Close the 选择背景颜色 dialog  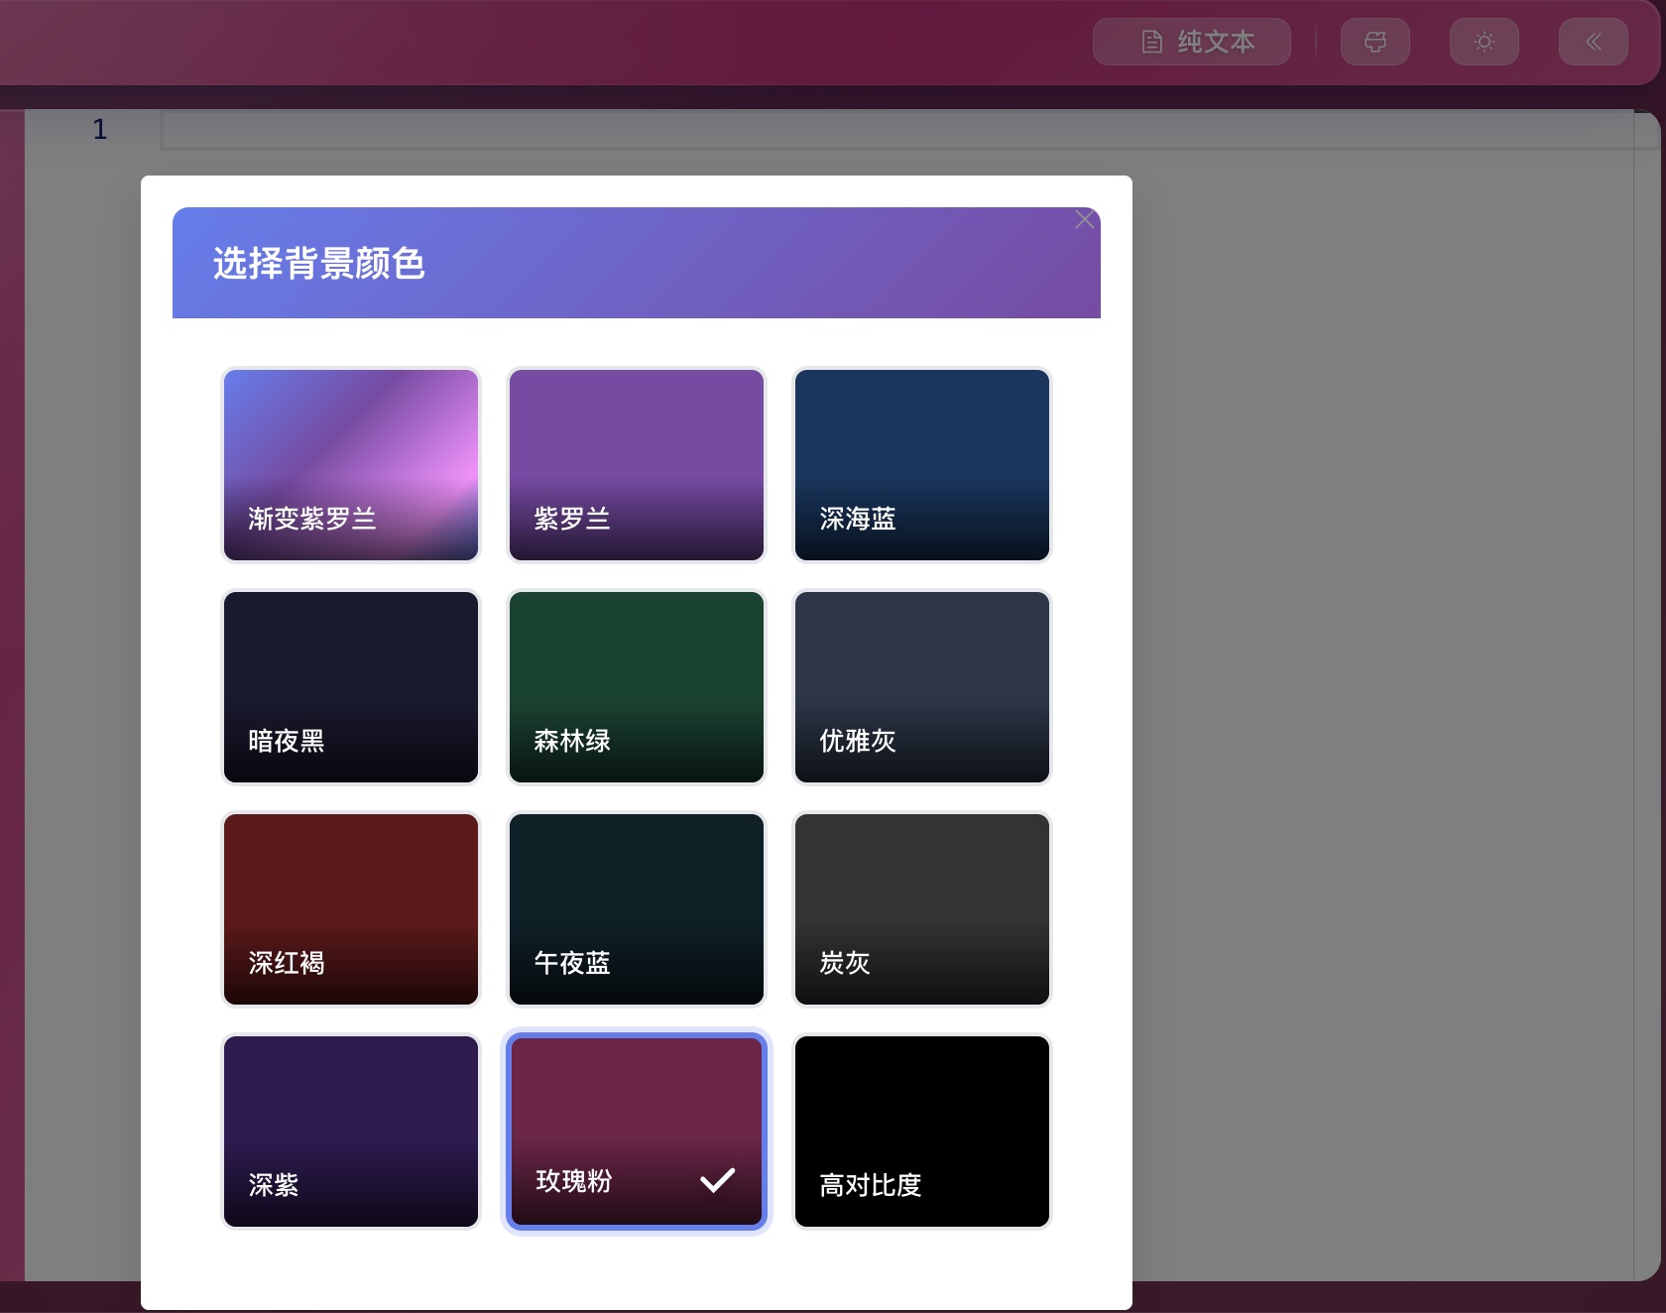tap(1084, 220)
